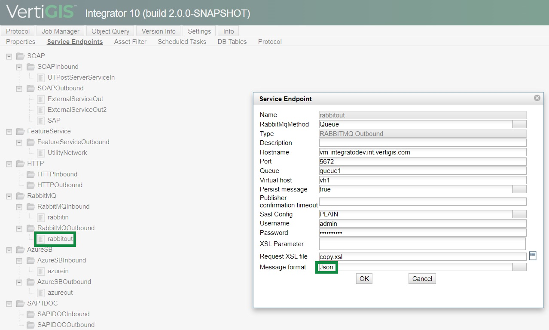Open the DB Tables sub-tab
The height and width of the screenshot is (330, 549).
(x=232, y=42)
